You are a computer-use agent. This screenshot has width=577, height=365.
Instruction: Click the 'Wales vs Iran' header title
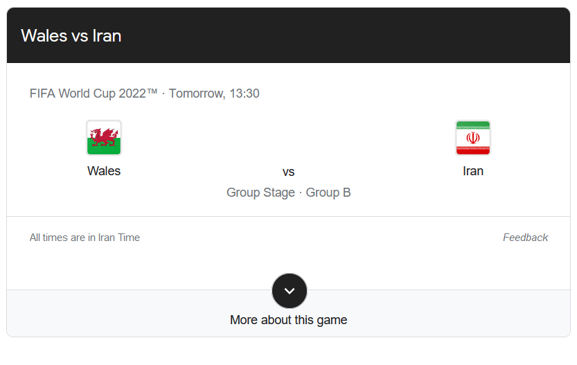coord(71,36)
